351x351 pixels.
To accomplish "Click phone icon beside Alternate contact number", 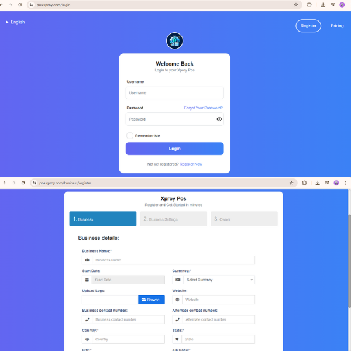I will click(177, 319).
